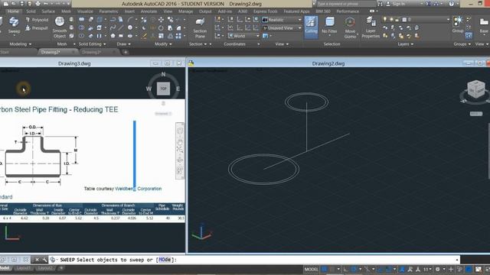Toggle layer light bulb on/off icon
The height and width of the screenshot is (275, 490).
point(384,20)
